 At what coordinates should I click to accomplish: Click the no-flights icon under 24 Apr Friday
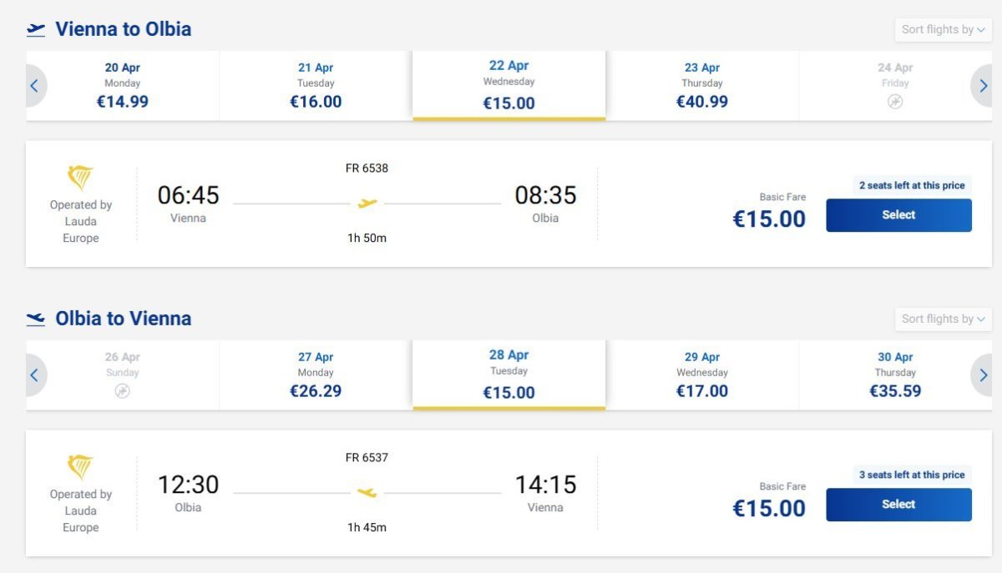click(x=895, y=102)
